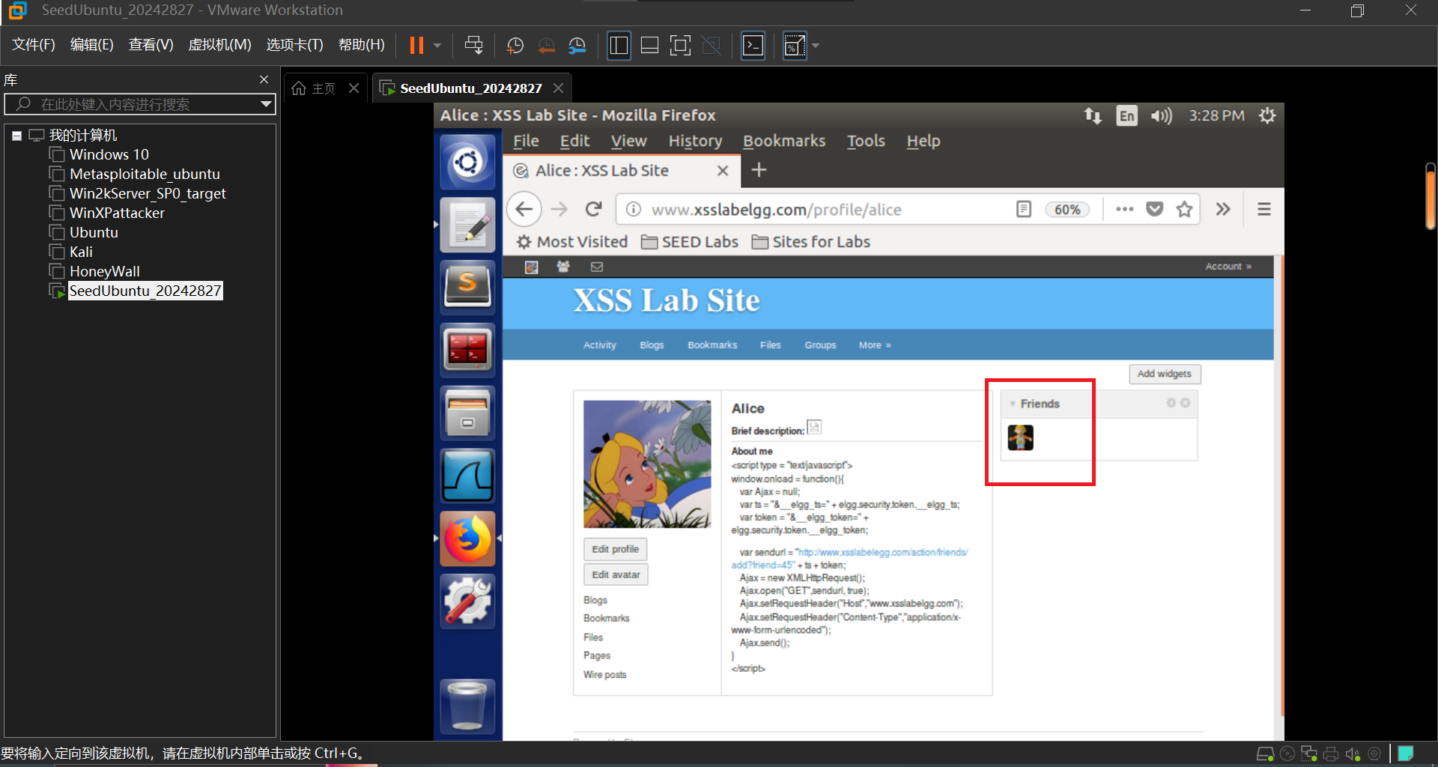Image resolution: width=1438 pixels, height=767 pixels.
Task: Open Sites for Labs bookmarks folder
Action: [x=811, y=242]
